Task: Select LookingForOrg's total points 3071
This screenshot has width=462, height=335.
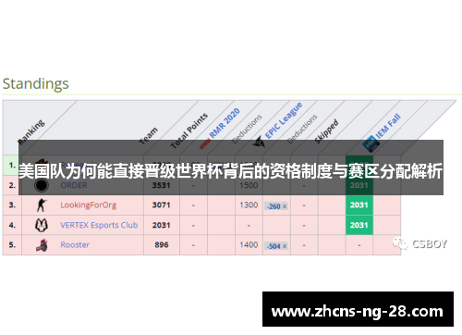Action: 161,205
